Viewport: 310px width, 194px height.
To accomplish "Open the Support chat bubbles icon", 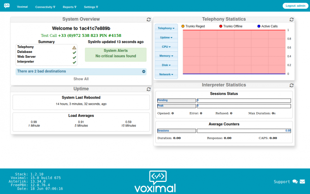I will click(295, 182).
